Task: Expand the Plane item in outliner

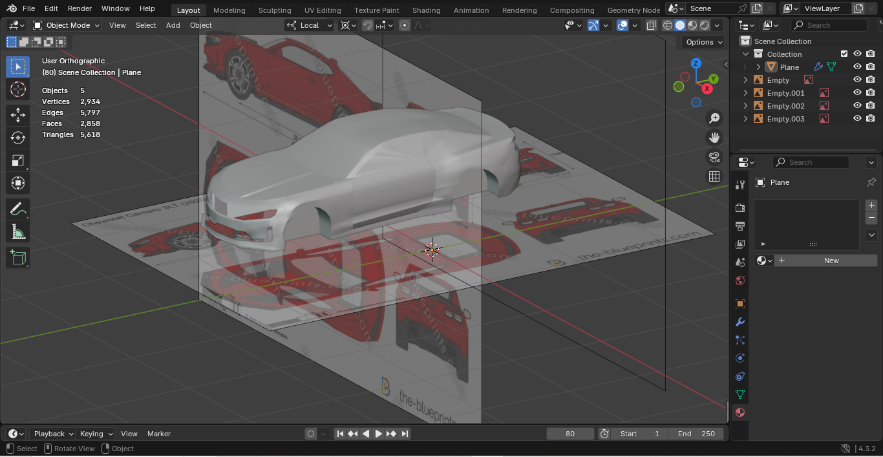Action: 758,67
